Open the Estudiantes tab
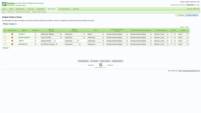The height and width of the screenshot is (113, 201). click(x=41, y=9)
